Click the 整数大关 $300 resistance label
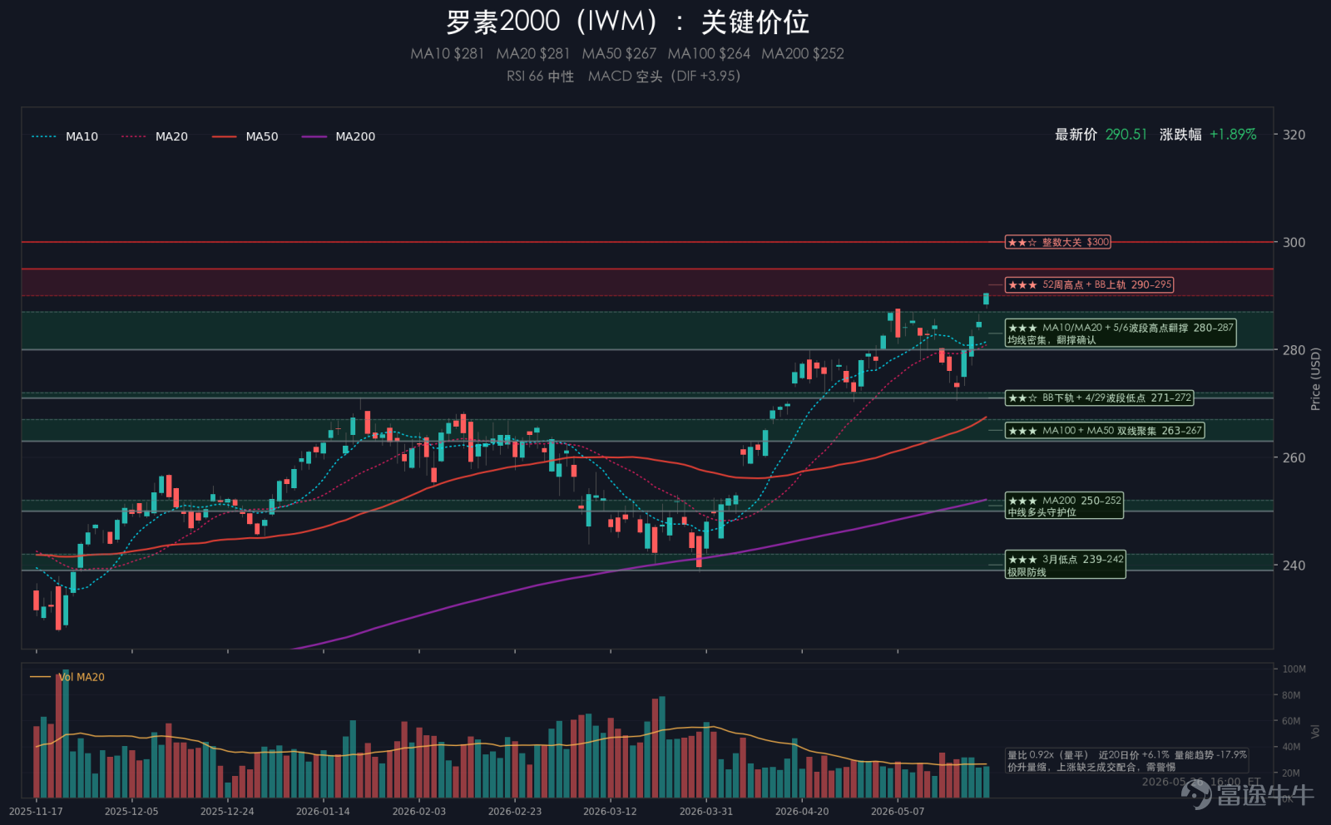This screenshot has height=825, width=1331. pyautogui.click(x=1057, y=242)
